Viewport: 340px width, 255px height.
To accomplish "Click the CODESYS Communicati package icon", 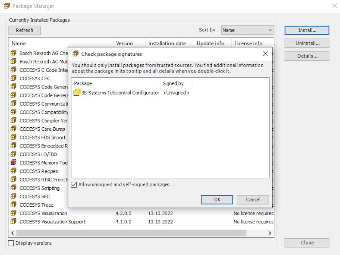I will point(14,103).
